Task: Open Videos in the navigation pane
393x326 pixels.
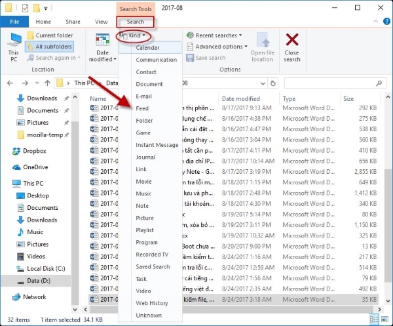Action: tap(36, 256)
